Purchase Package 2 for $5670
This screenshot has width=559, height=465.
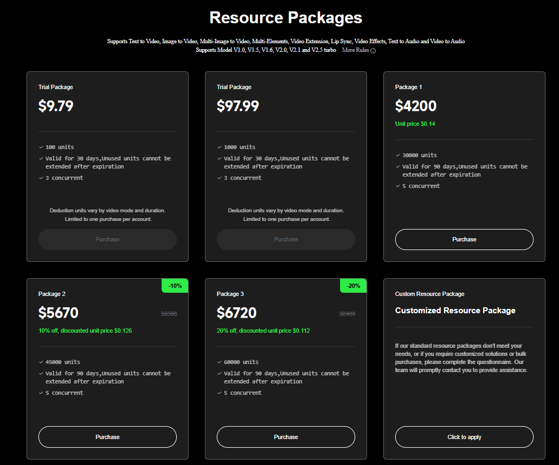[x=108, y=437]
